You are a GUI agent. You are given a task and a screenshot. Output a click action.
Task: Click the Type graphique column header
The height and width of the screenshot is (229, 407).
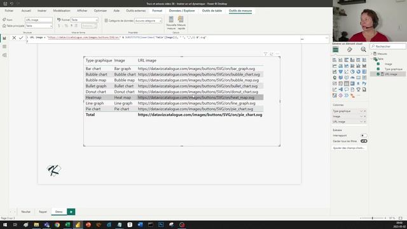99,60
